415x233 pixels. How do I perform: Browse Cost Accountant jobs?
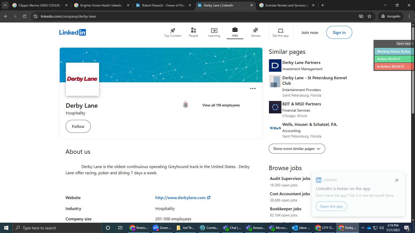(x=290, y=194)
